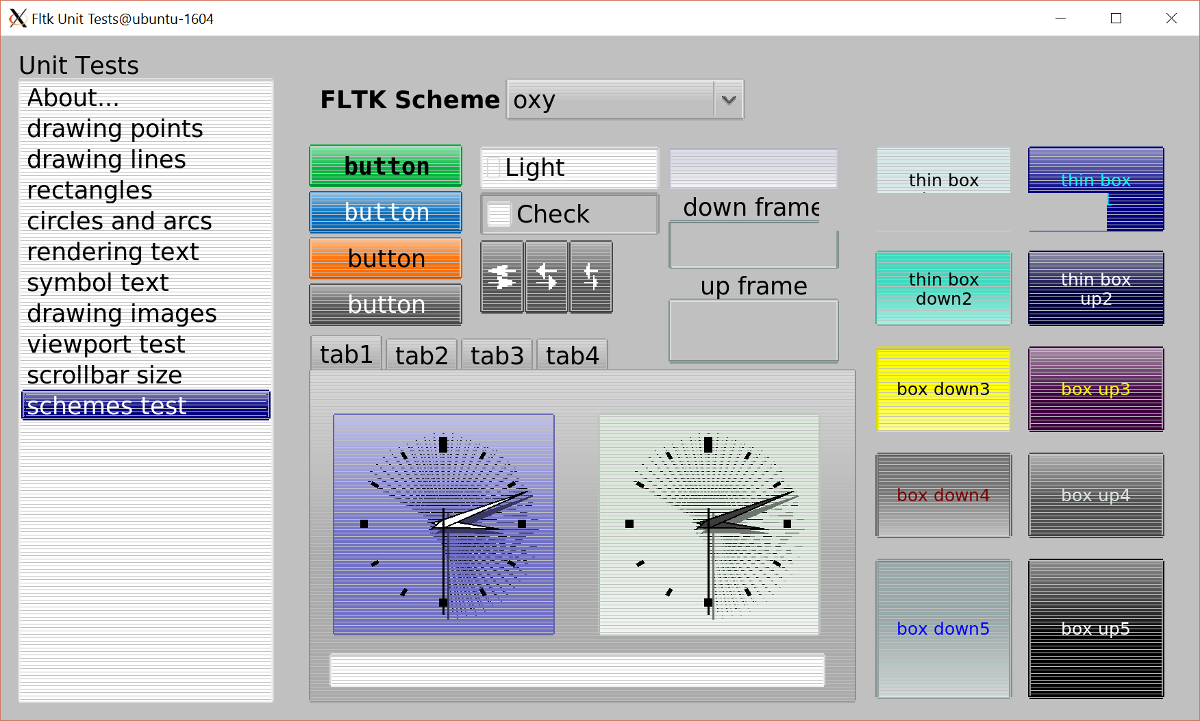Select rendering text test
Viewport: 1200px width, 721px height.
146,252
